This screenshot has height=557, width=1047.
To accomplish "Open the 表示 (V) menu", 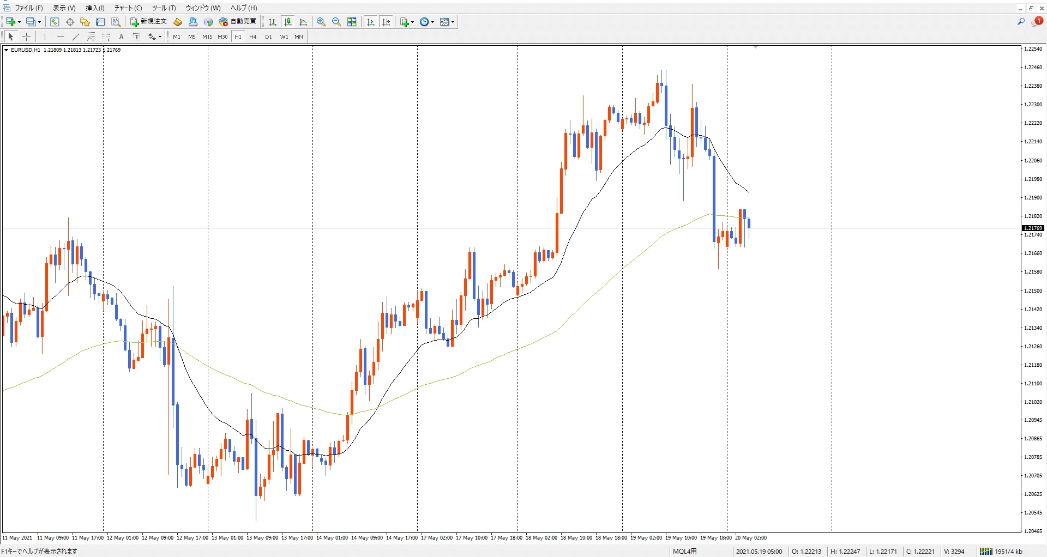I will (x=64, y=8).
